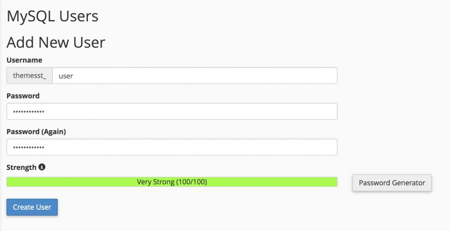Click the word Generator on the button
Screen dimensions: 450x231
coord(407,183)
